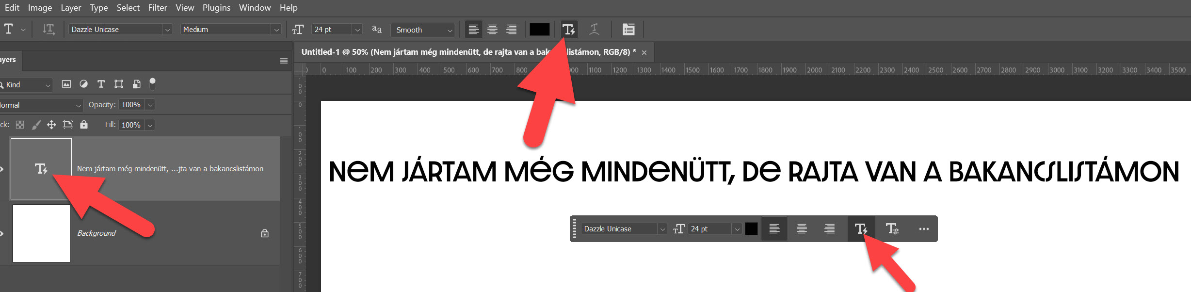The width and height of the screenshot is (1191, 292).
Task: Open the Layer menu
Action: (71, 8)
